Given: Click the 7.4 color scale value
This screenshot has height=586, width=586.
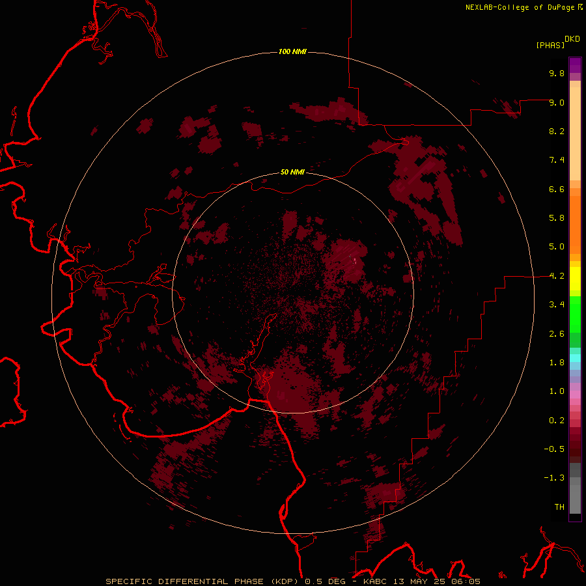Looking at the screenshot, I should [x=557, y=160].
